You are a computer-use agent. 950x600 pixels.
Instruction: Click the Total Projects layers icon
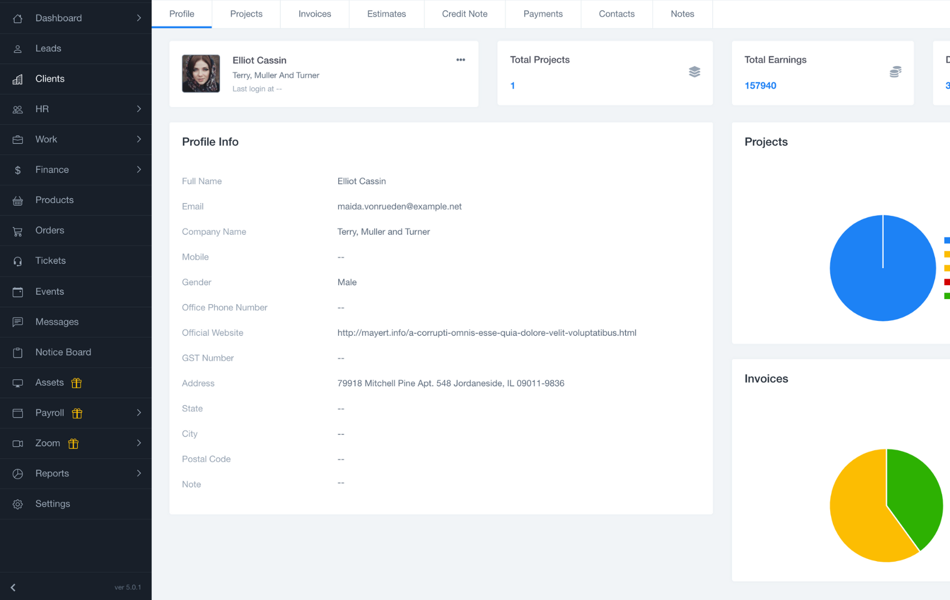tap(694, 72)
